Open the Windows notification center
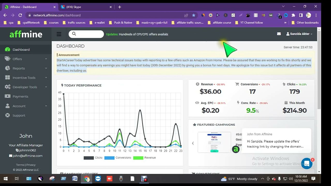 [x=313, y=179]
